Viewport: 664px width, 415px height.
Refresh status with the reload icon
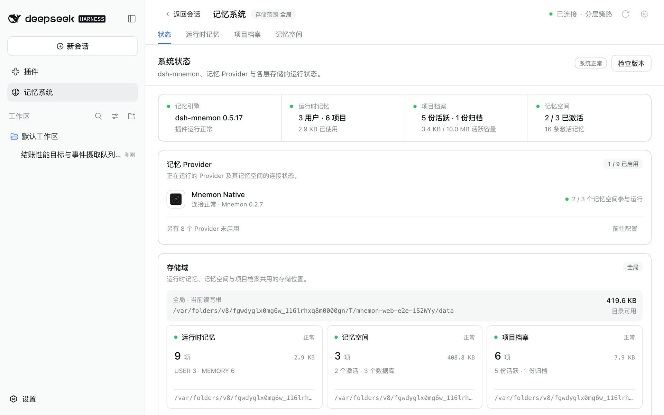coord(626,14)
